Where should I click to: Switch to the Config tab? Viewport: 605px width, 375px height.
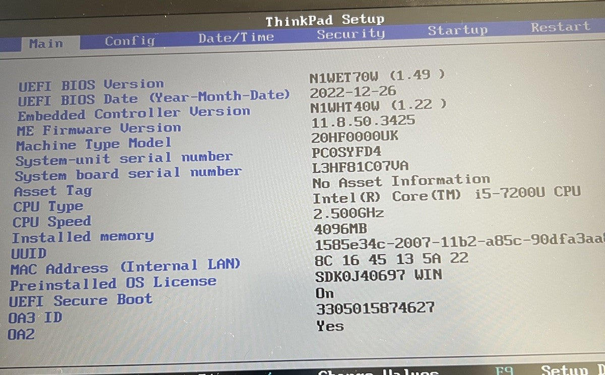[130, 41]
